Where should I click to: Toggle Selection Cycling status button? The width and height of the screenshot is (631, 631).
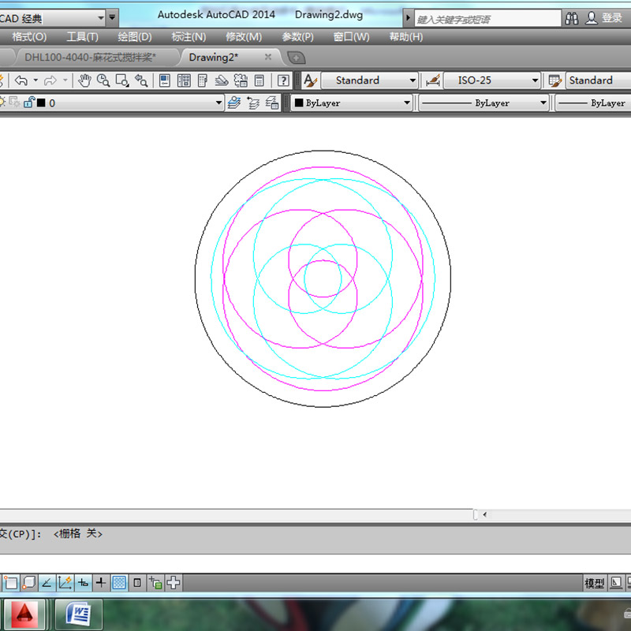[155, 582]
